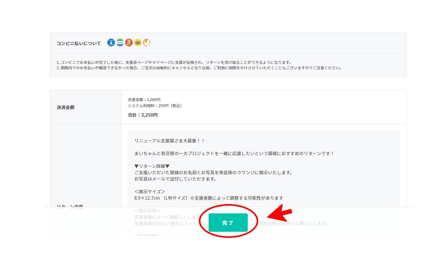This screenshot has height=265, width=437.
Task: Click the red arrow pointing at 完了
Action: [x=280, y=214]
